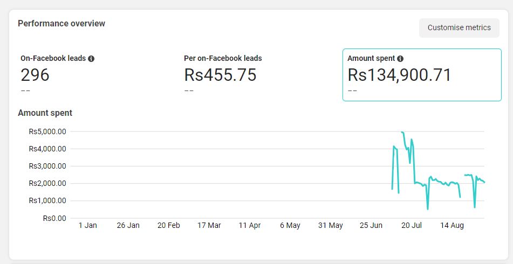Image resolution: width=513 pixels, height=264 pixels.
Task: Click the 296 leads count
Action: tap(35, 75)
